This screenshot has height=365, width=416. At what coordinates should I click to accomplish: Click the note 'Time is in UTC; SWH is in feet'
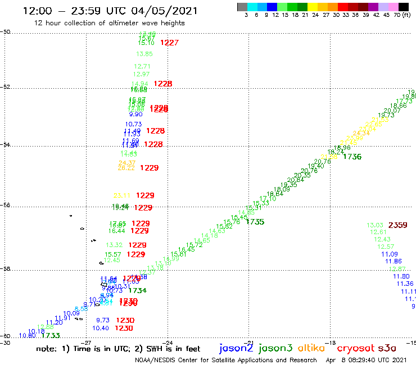click(x=118, y=349)
